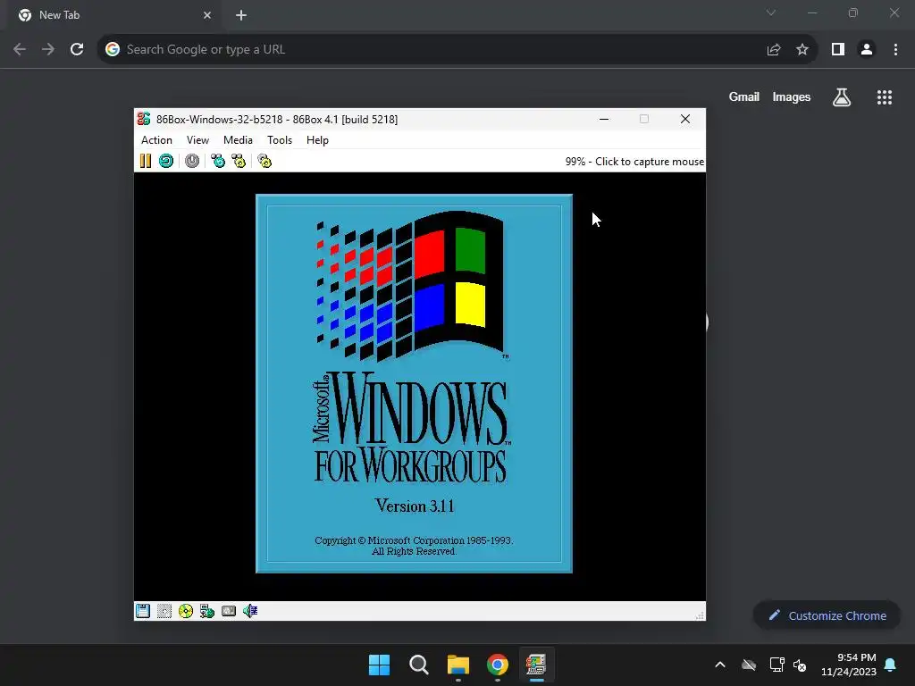The height and width of the screenshot is (686, 915).
Task: Open 86Box settings icon in toolbar
Action: click(x=264, y=161)
